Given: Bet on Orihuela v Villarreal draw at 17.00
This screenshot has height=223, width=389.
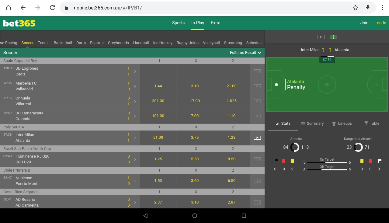Looking at the screenshot, I should click(195, 101).
